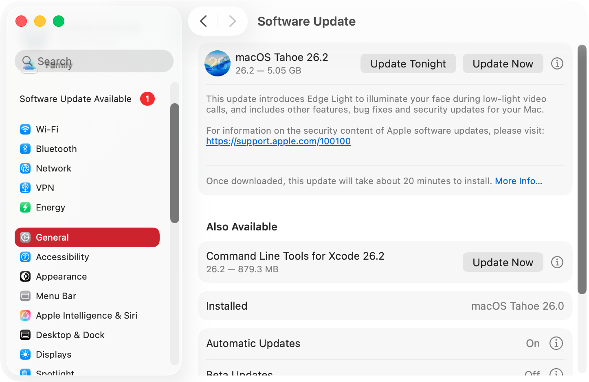Click the Displays sidebar icon

click(25, 354)
